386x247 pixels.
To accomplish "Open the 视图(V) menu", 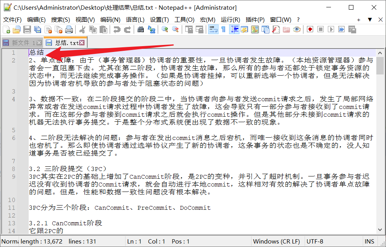I will pyautogui.click(x=85, y=20).
